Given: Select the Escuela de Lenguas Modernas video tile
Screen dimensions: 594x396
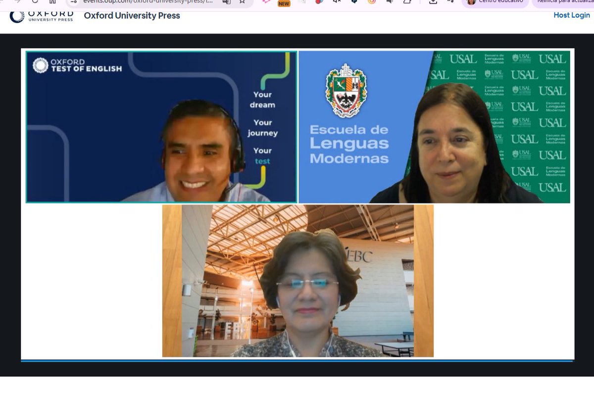Looking at the screenshot, I should click(434, 126).
